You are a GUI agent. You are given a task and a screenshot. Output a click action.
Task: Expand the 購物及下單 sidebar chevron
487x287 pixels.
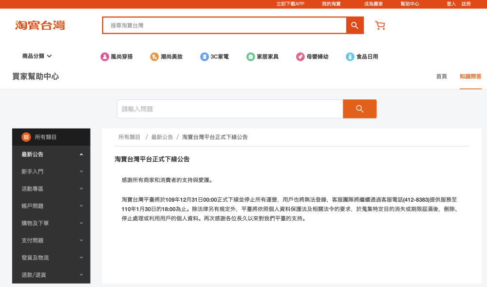tap(81, 223)
